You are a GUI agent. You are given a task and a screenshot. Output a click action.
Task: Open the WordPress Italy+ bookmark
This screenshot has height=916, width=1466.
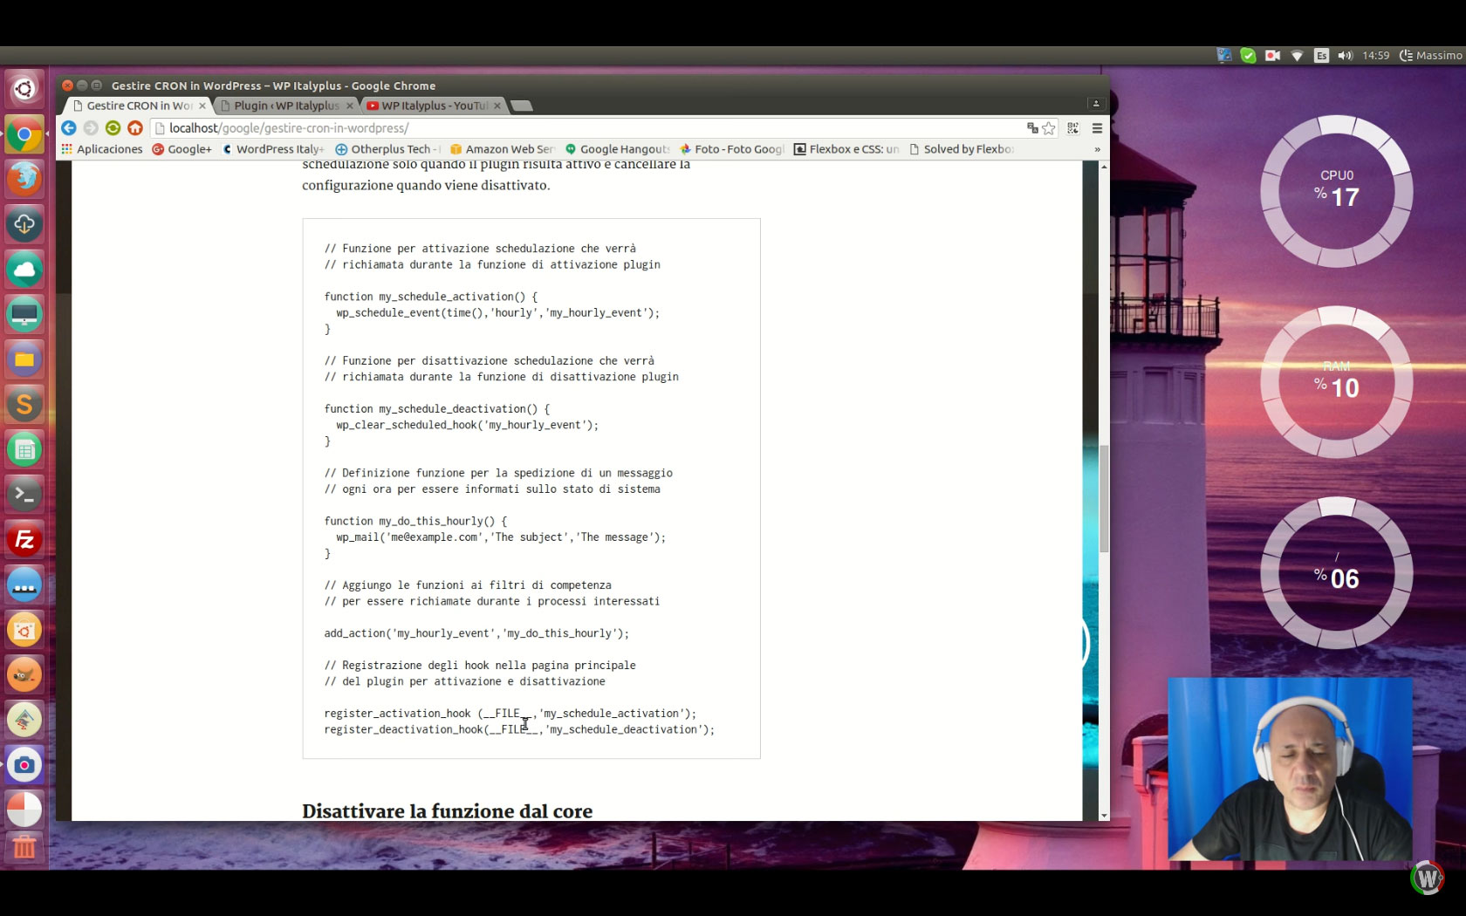click(x=273, y=149)
